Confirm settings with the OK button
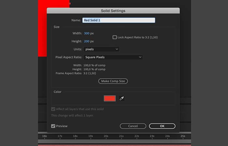 (x=162, y=126)
